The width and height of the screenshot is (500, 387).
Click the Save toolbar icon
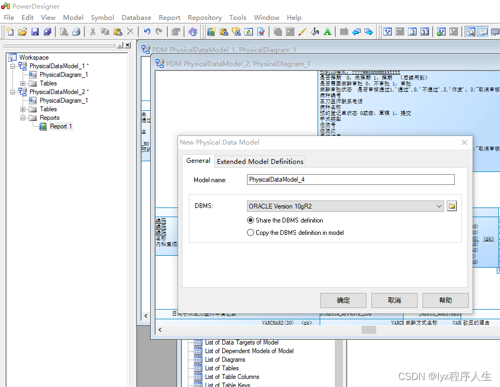point(35,32)
